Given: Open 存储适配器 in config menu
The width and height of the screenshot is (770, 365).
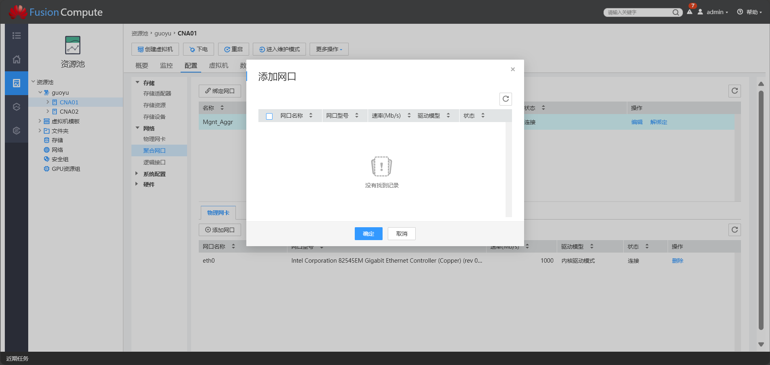Looking at the screenshot, I should click(x=157, y=93).
